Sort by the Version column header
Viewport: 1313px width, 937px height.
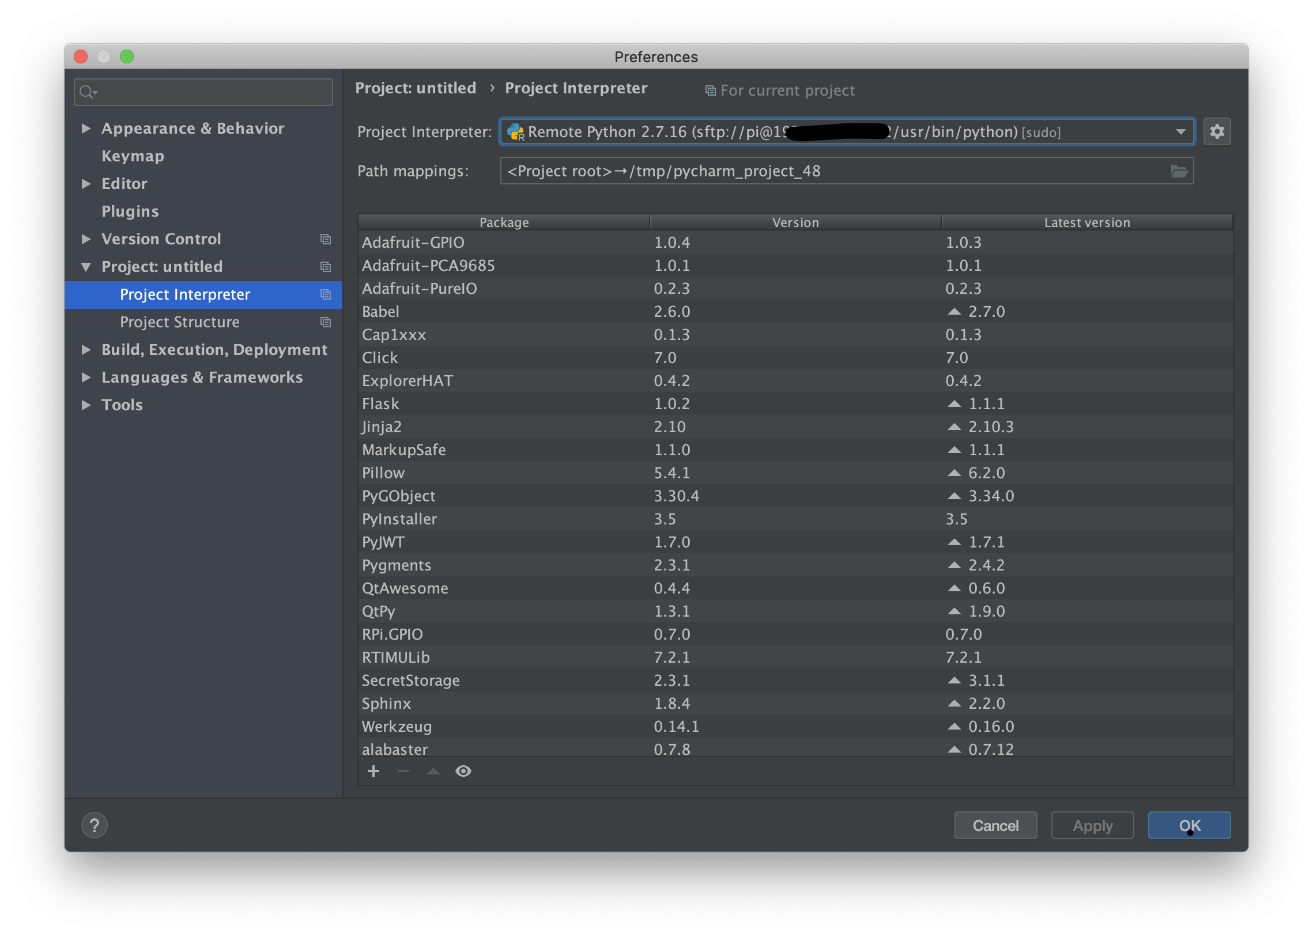point(795,222)
